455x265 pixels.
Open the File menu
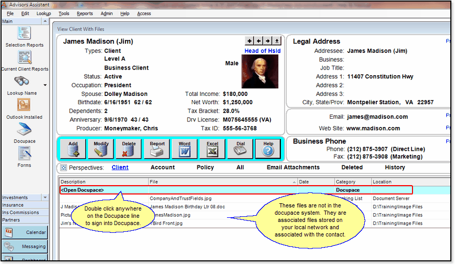point(10,13)
